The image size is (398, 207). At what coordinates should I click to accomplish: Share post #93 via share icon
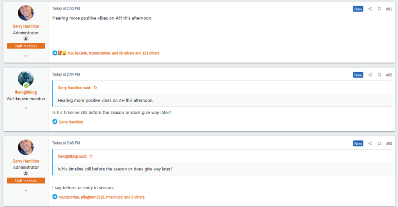(370, 143)
